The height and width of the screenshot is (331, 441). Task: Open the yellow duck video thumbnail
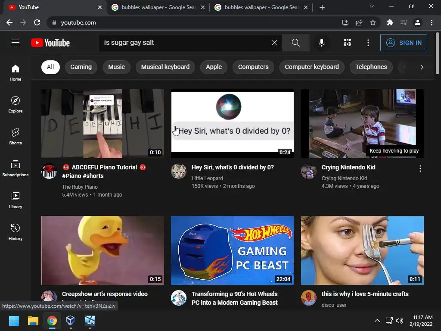102,250
